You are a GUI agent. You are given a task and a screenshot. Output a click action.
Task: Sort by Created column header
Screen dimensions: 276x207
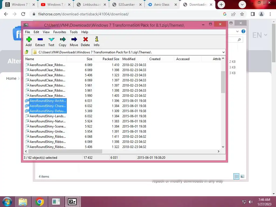[161, 59]
